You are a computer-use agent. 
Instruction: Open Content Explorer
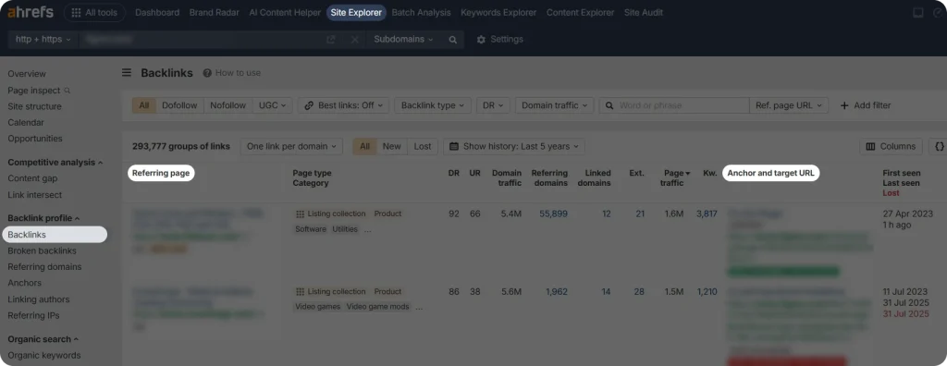(581, 13)
